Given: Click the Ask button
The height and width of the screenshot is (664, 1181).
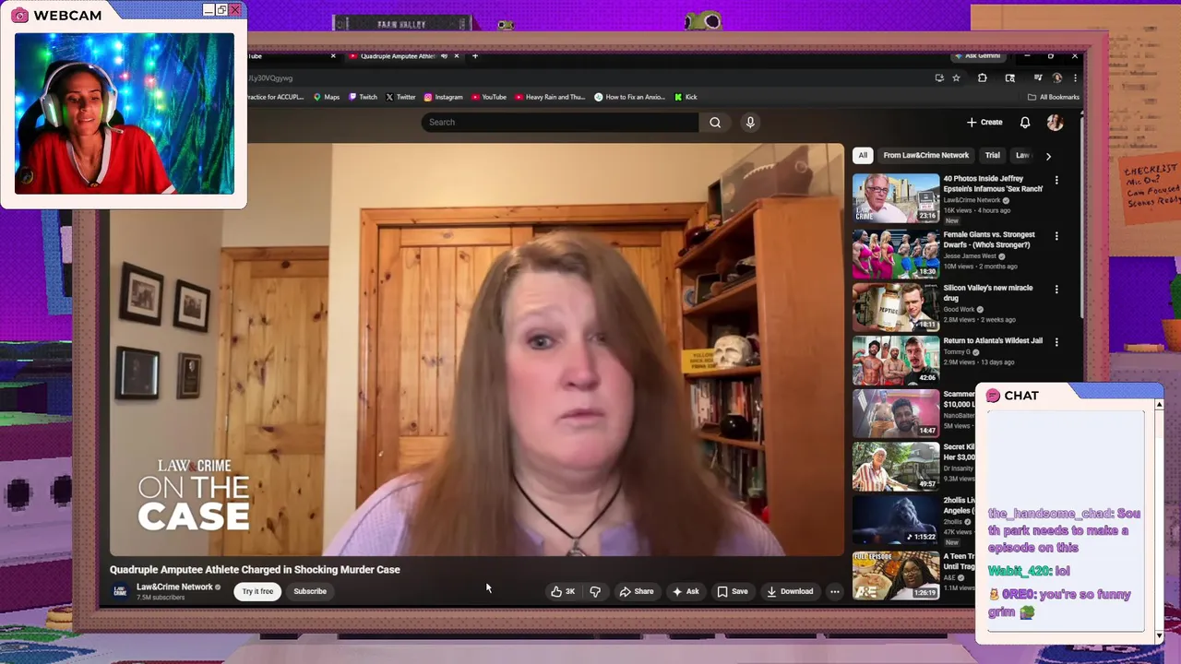Looking at the screenshot, I should pos(686,591).
